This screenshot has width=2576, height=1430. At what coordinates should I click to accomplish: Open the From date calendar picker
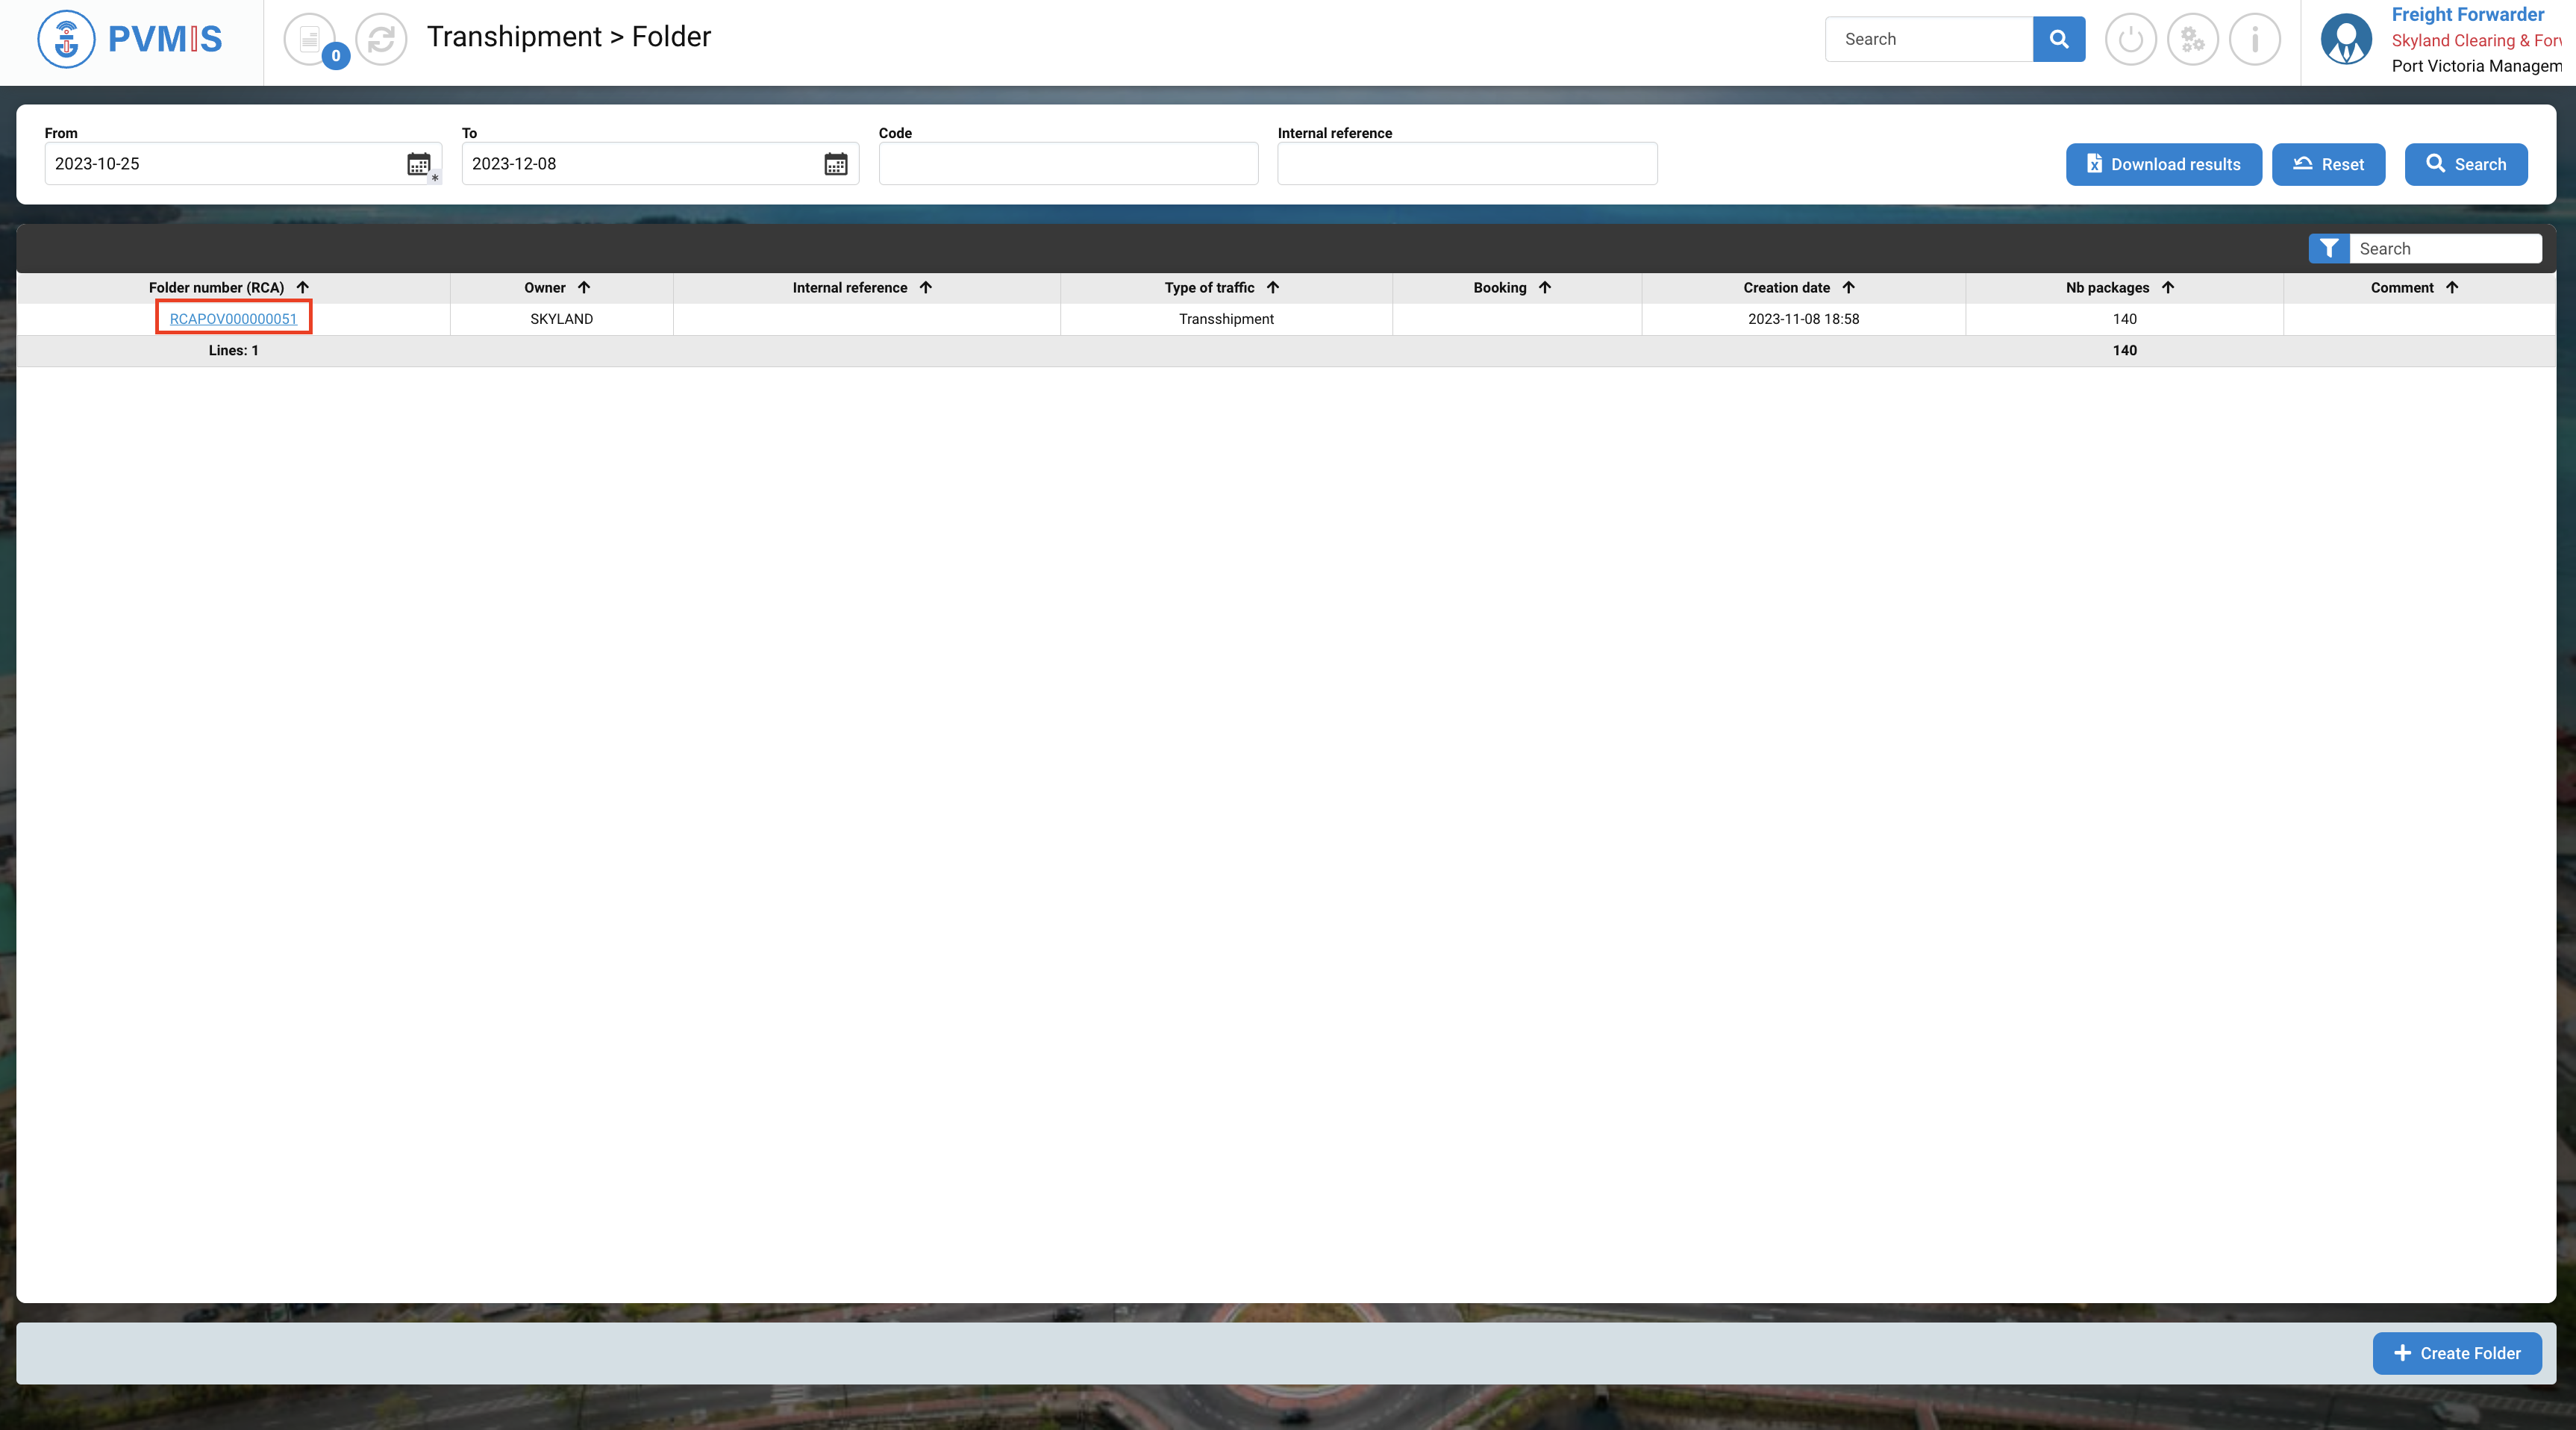pos(418,164)
